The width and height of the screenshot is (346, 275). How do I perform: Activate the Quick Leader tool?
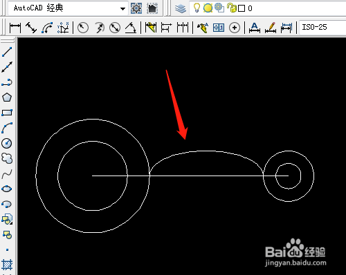203,28
